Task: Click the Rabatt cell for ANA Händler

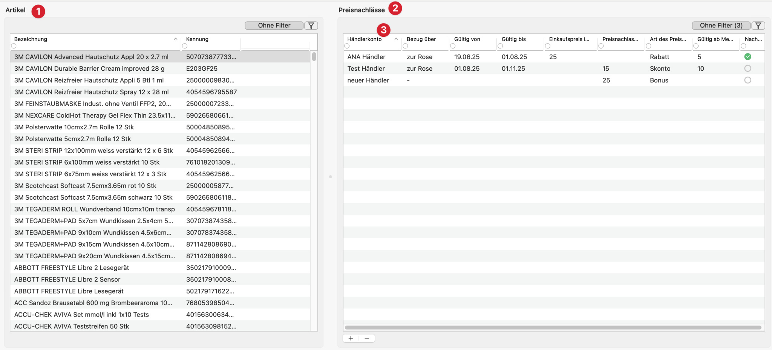Action: [660, 57]
